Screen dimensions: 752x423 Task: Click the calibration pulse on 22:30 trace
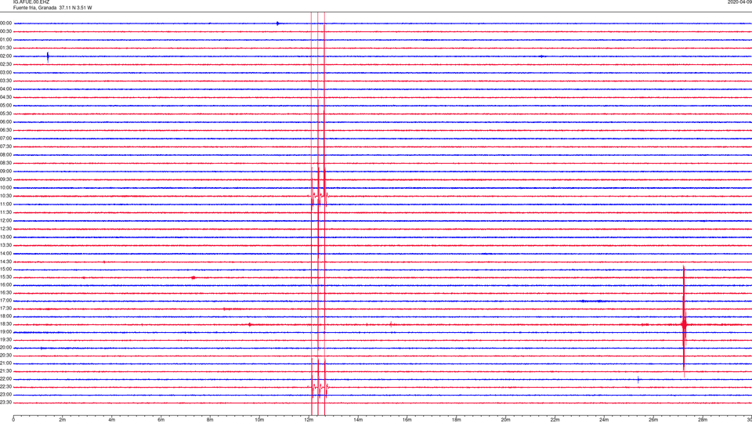(319, 387)
